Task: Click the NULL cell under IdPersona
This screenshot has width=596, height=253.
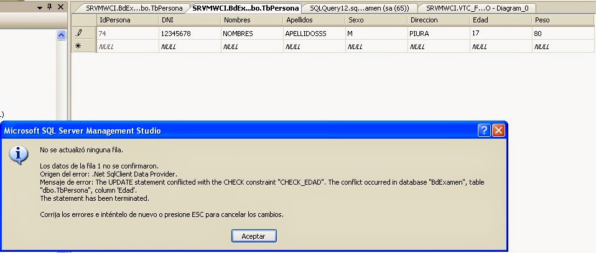Action: click(128, 47)
